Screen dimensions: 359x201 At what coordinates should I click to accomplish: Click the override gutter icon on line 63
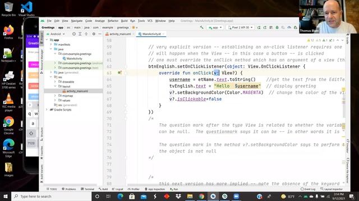(119, 73)
